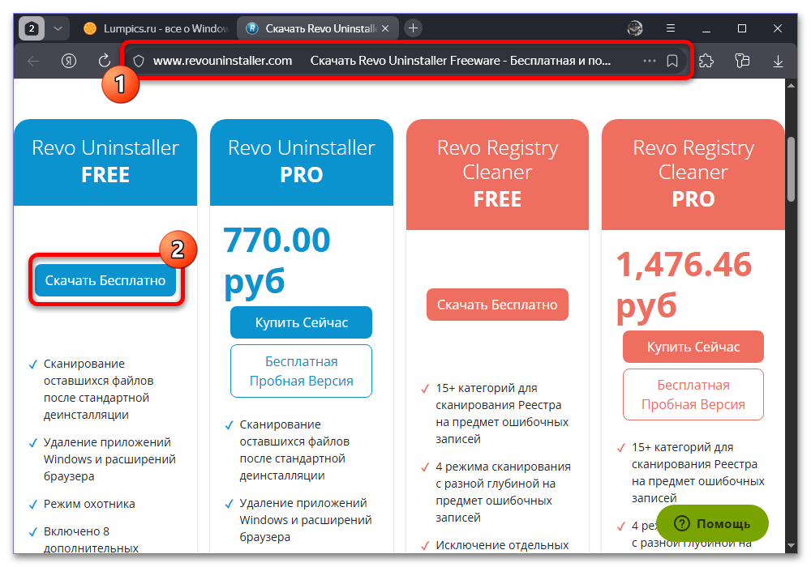This screenshot has width=811, height=567.
Task: Click the profile avatar icon
Action: point(635,28)
